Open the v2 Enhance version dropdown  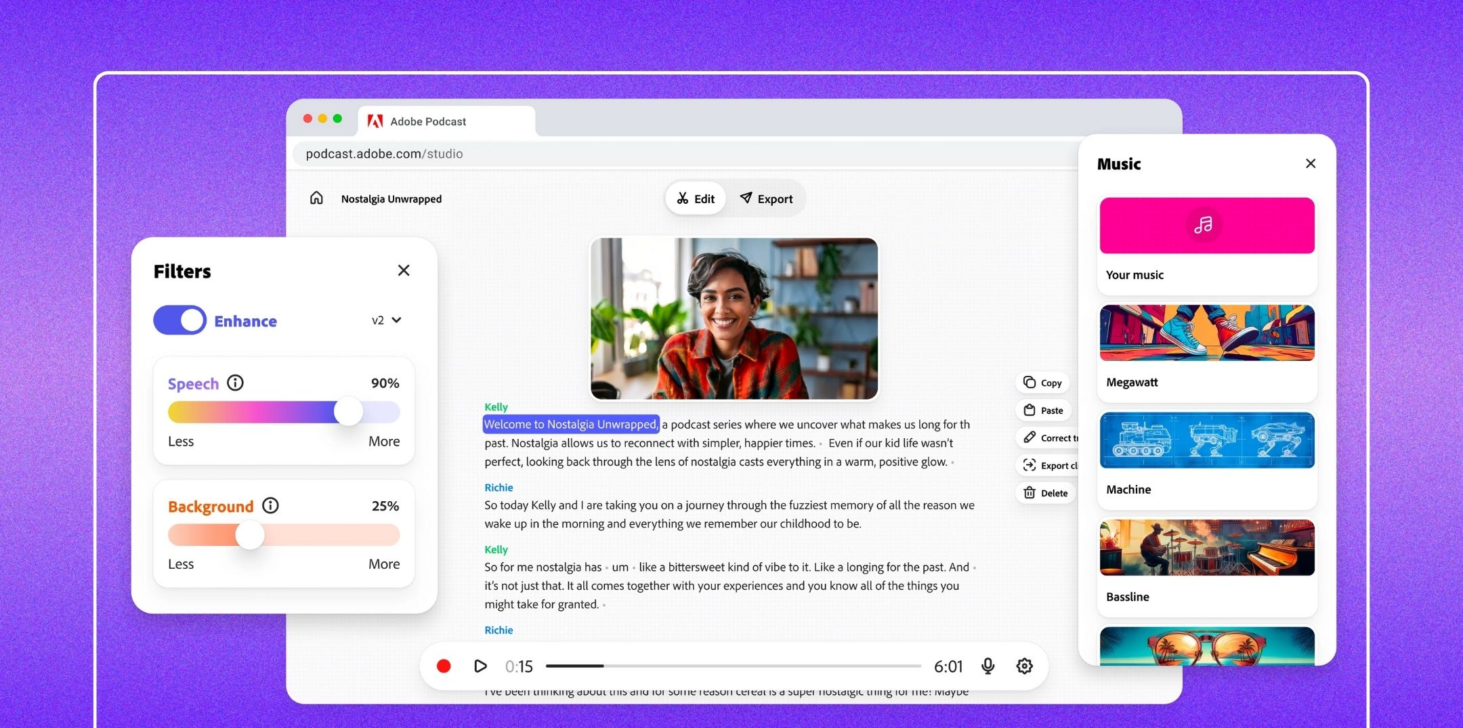(x=387, y=320)
